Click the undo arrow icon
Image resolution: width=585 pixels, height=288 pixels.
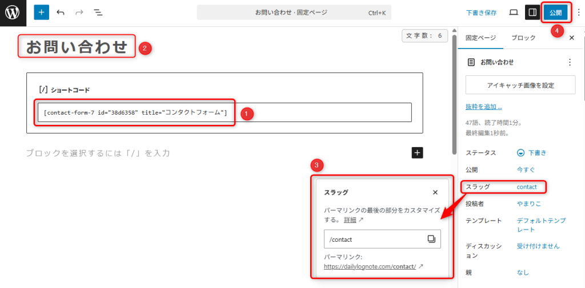pyautogui.click(x=61, y=12)
